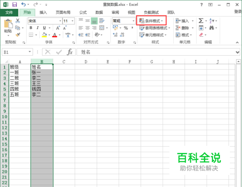
Task: Click Sort and Filter icon
Action: tap(212, 21)
